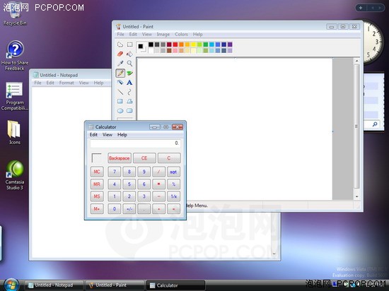Open Paint View menu
Image resolution: width=389 pixels, height=291 pixels.
click(146, 34)
